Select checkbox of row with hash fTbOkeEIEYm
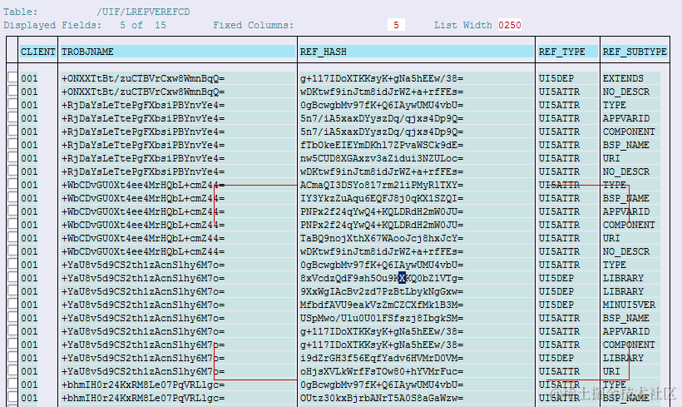The height and width of the screenshot is (407, 682). coord(12,144)
